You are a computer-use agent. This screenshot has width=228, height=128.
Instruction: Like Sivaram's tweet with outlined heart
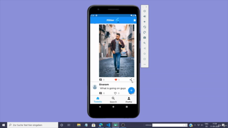[115, 93]
